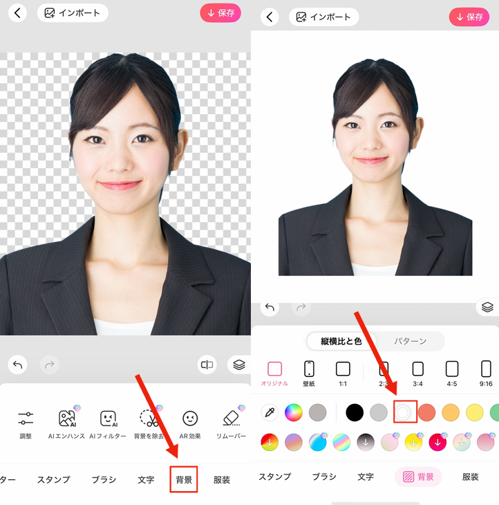Undo last edit in right screen
This screenshot has height=505, width=499.
(x=270, y=308)
